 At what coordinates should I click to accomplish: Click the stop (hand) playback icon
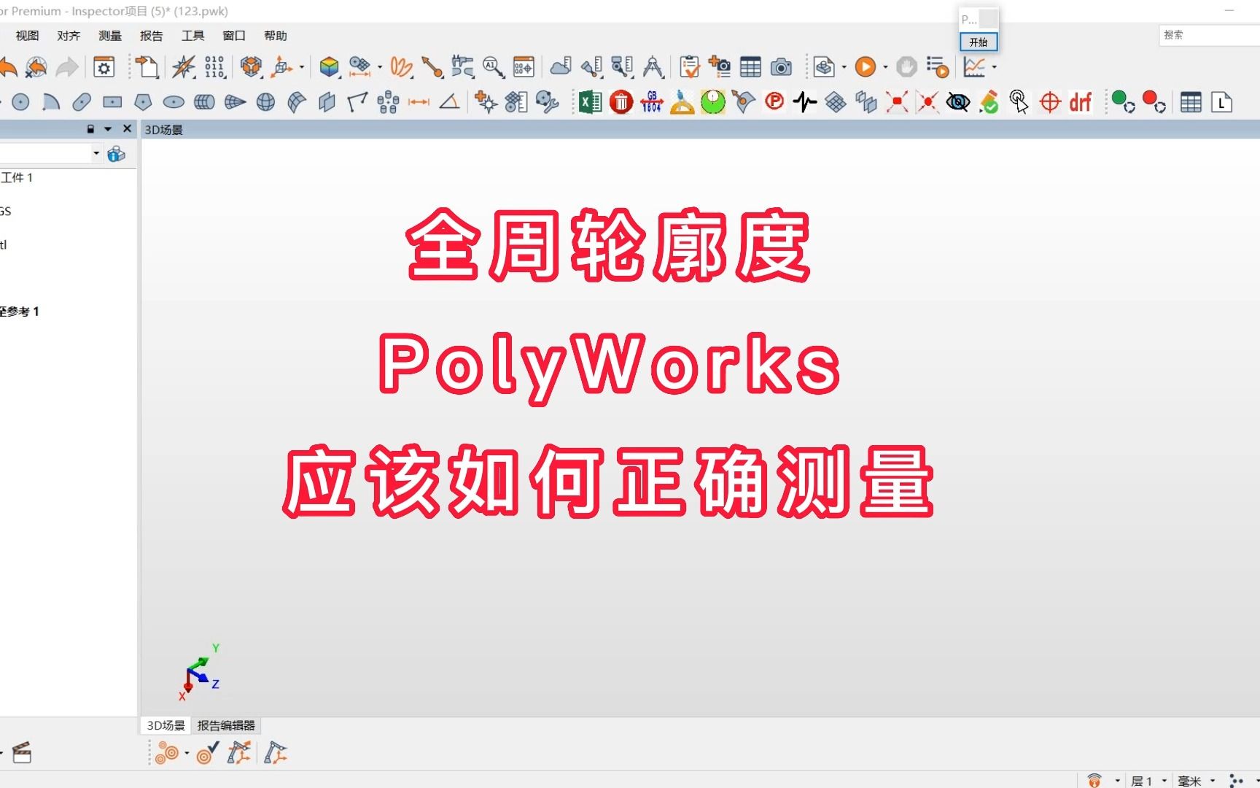906,66
